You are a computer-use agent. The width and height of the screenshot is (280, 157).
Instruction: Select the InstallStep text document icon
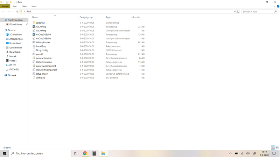click(x=34, y=46)
